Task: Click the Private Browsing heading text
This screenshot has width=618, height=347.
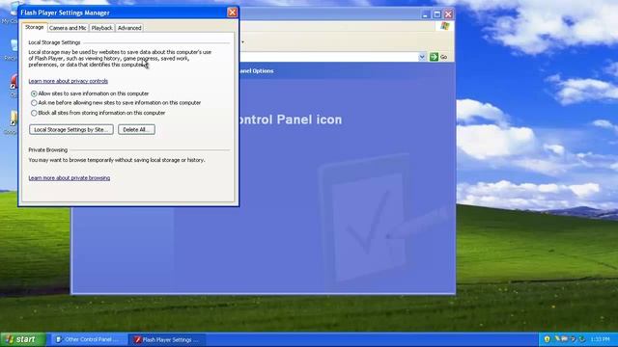Action: click(48, 150)
